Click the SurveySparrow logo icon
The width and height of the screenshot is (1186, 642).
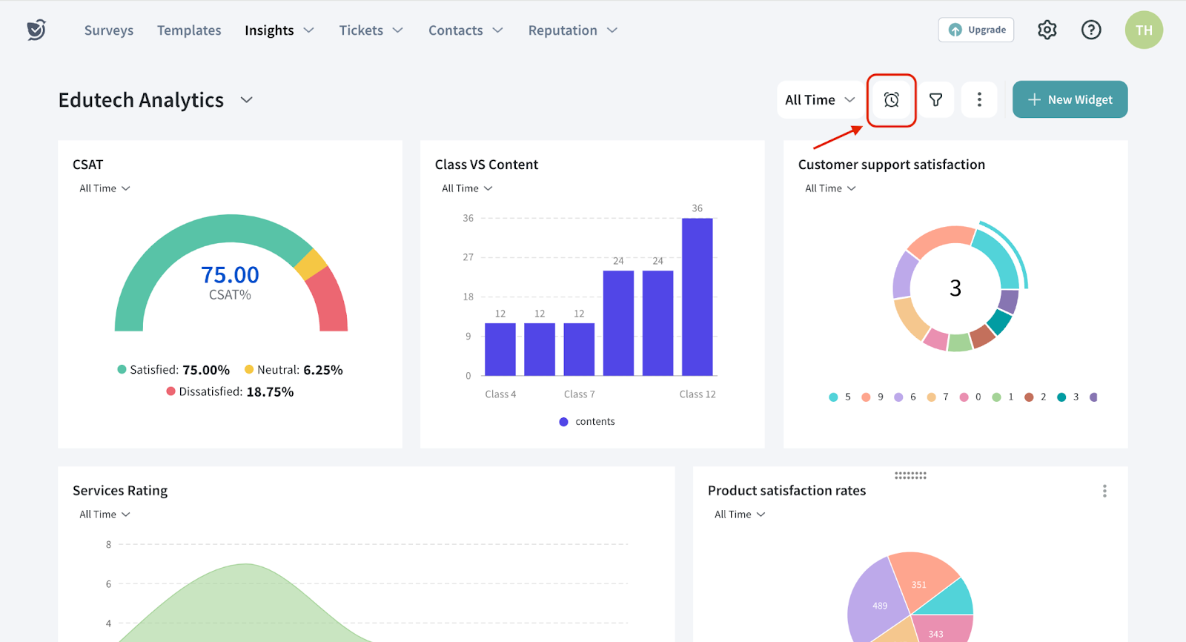click(36, 30)
